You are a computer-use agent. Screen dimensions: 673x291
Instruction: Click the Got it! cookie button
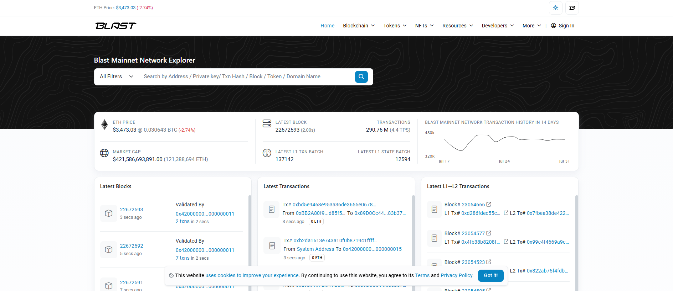coord(490,275)
